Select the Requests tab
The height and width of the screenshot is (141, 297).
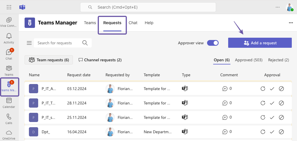tap(112, 23)
